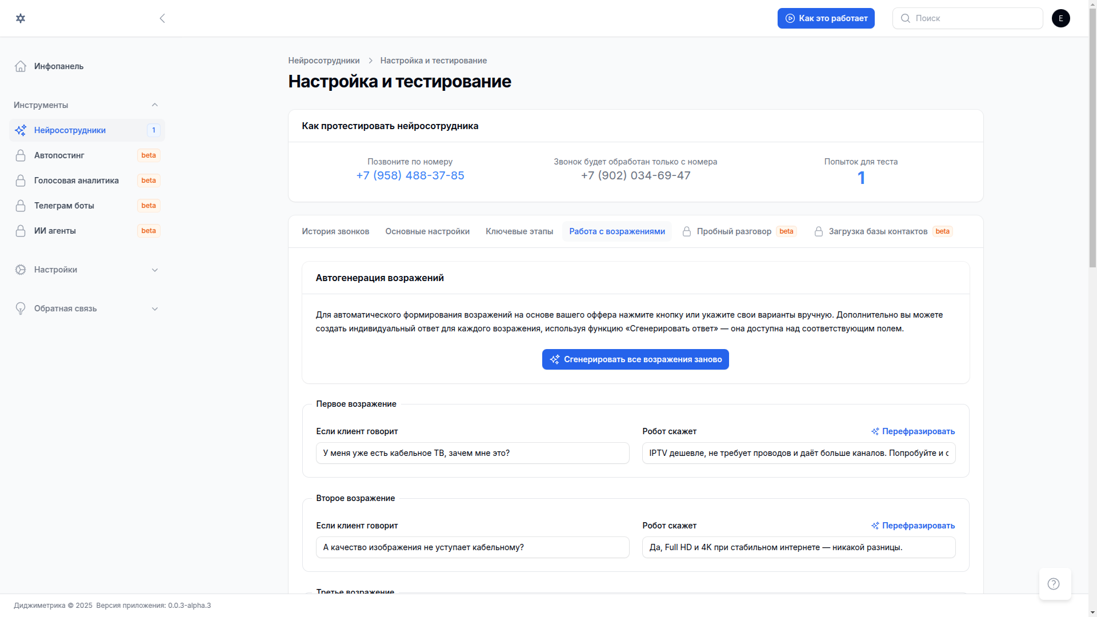Switch to История звонков tab
Image resolution: width=1097 pixels, height=617 pixels.
pyautogui.click(x=335, y=231)
